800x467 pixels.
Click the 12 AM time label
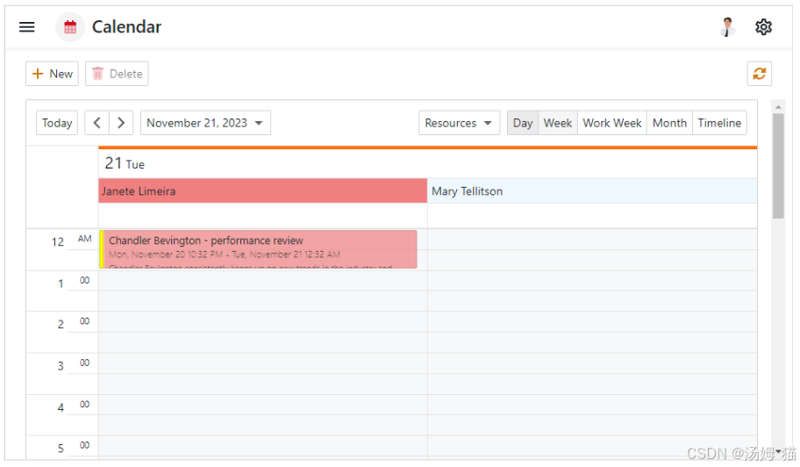pyautogui.click(x=71, y=241)
